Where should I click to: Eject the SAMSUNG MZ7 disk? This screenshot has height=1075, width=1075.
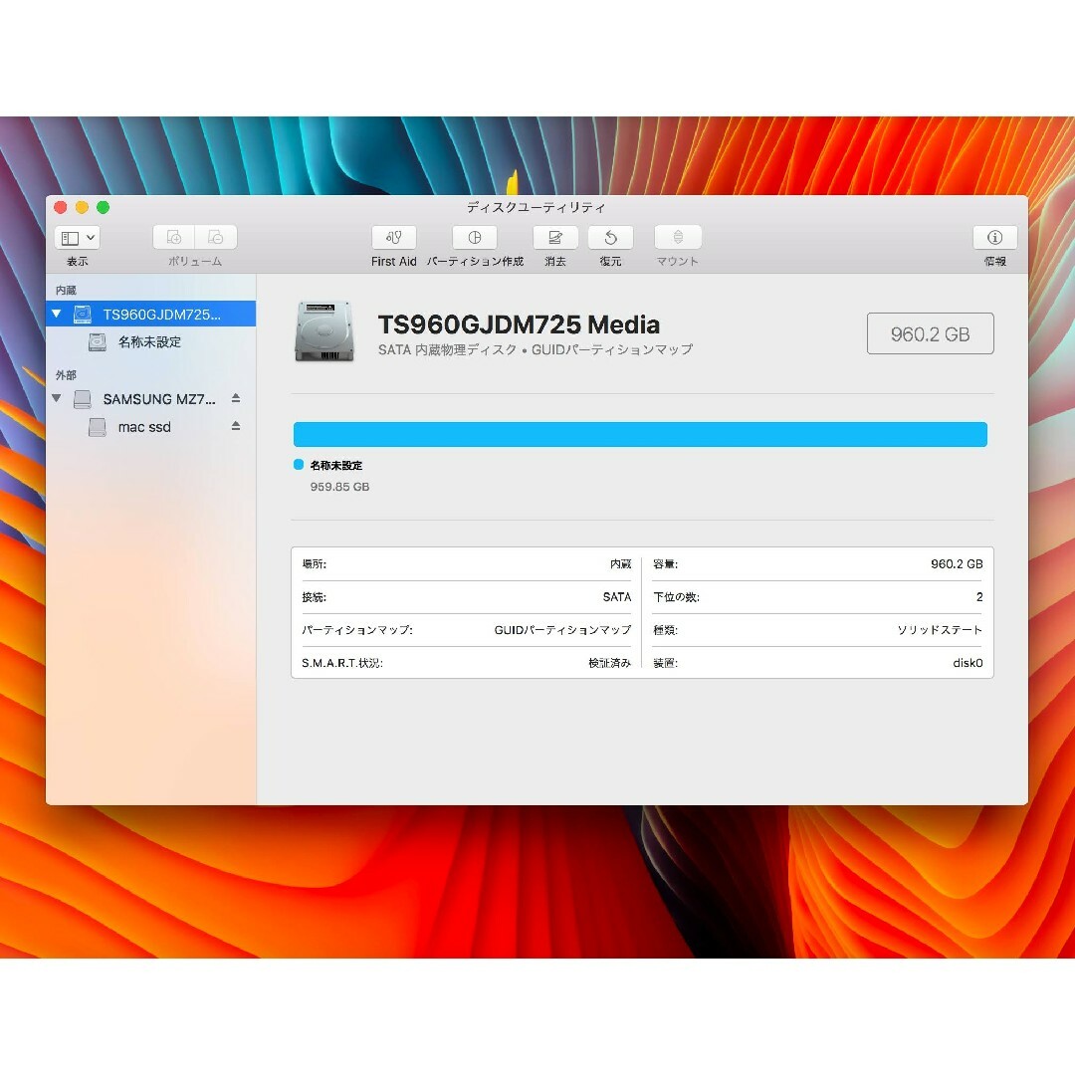tap(236, 398)
